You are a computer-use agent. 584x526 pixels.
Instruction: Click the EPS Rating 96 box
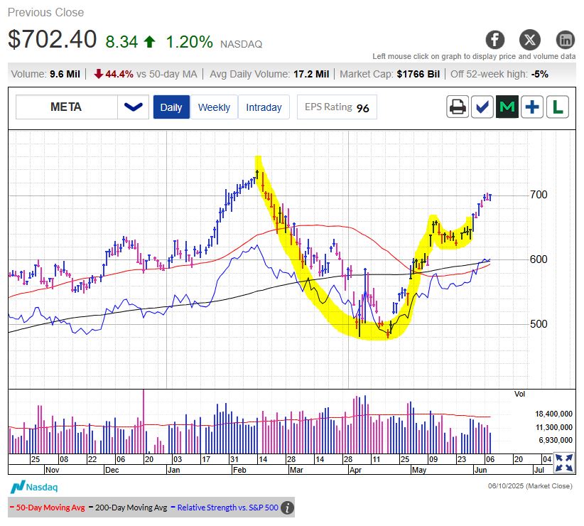tap(337, 107)
